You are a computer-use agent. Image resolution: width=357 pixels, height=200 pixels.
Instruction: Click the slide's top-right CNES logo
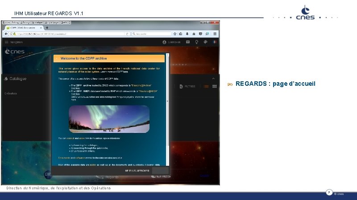[305, 12]
